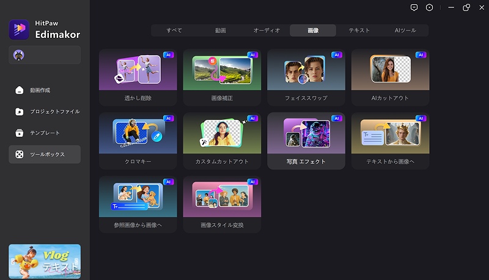The height and width of the screenshot is (280, 489).
Task: Click the テンプレート sidebar icon
Action: tap(20, 133)
